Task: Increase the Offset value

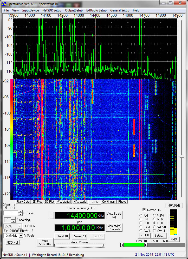Action: coord(12,205)
